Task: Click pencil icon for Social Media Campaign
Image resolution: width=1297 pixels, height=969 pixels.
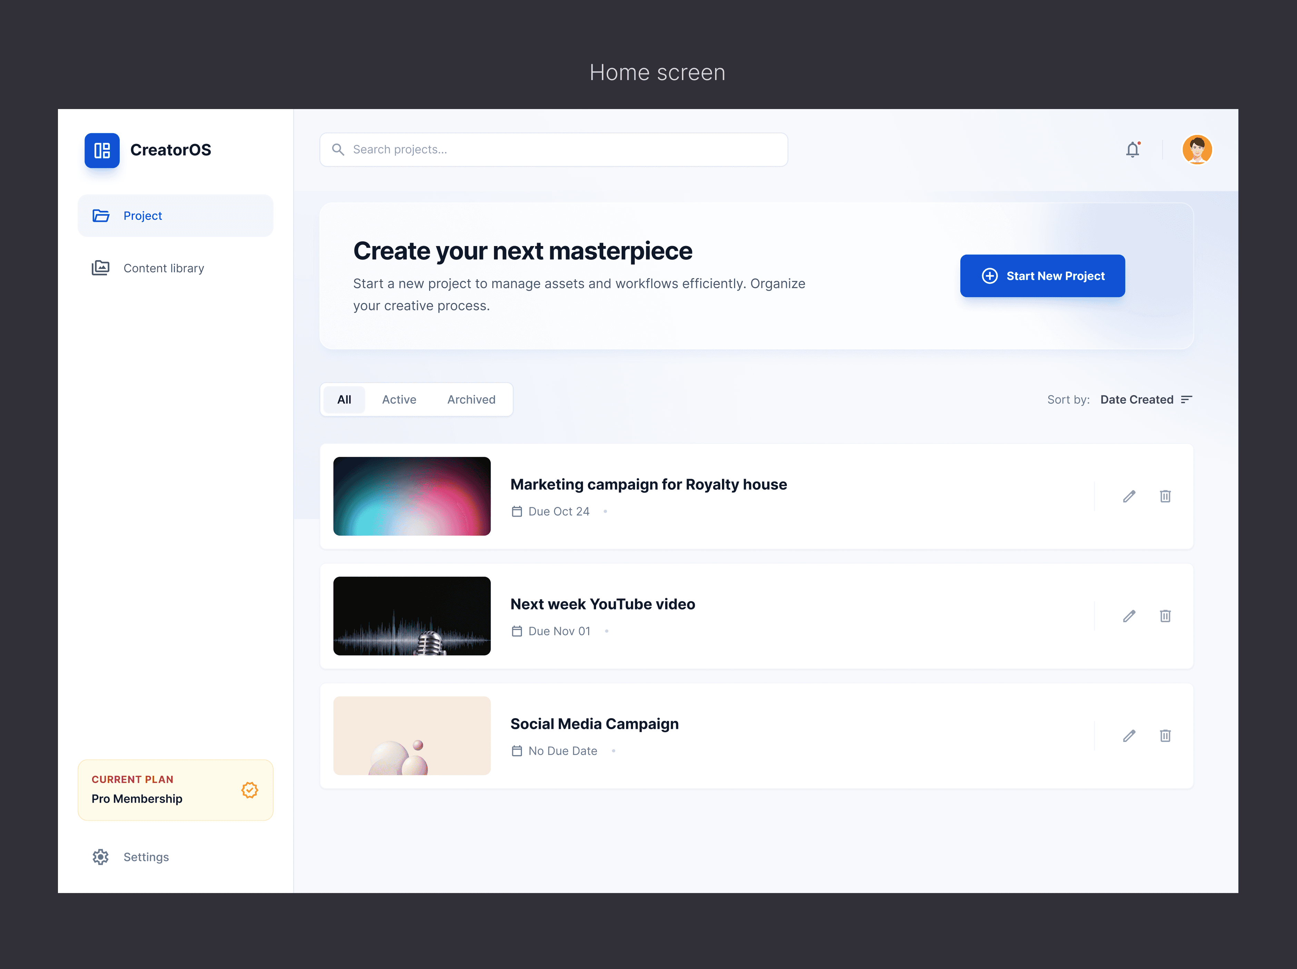Action: (1129, 735)
